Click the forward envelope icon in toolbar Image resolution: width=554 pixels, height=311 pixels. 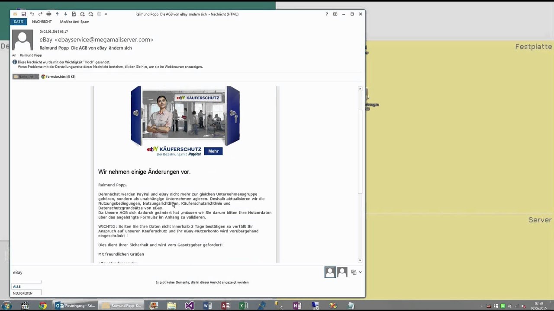pos(90,14)
